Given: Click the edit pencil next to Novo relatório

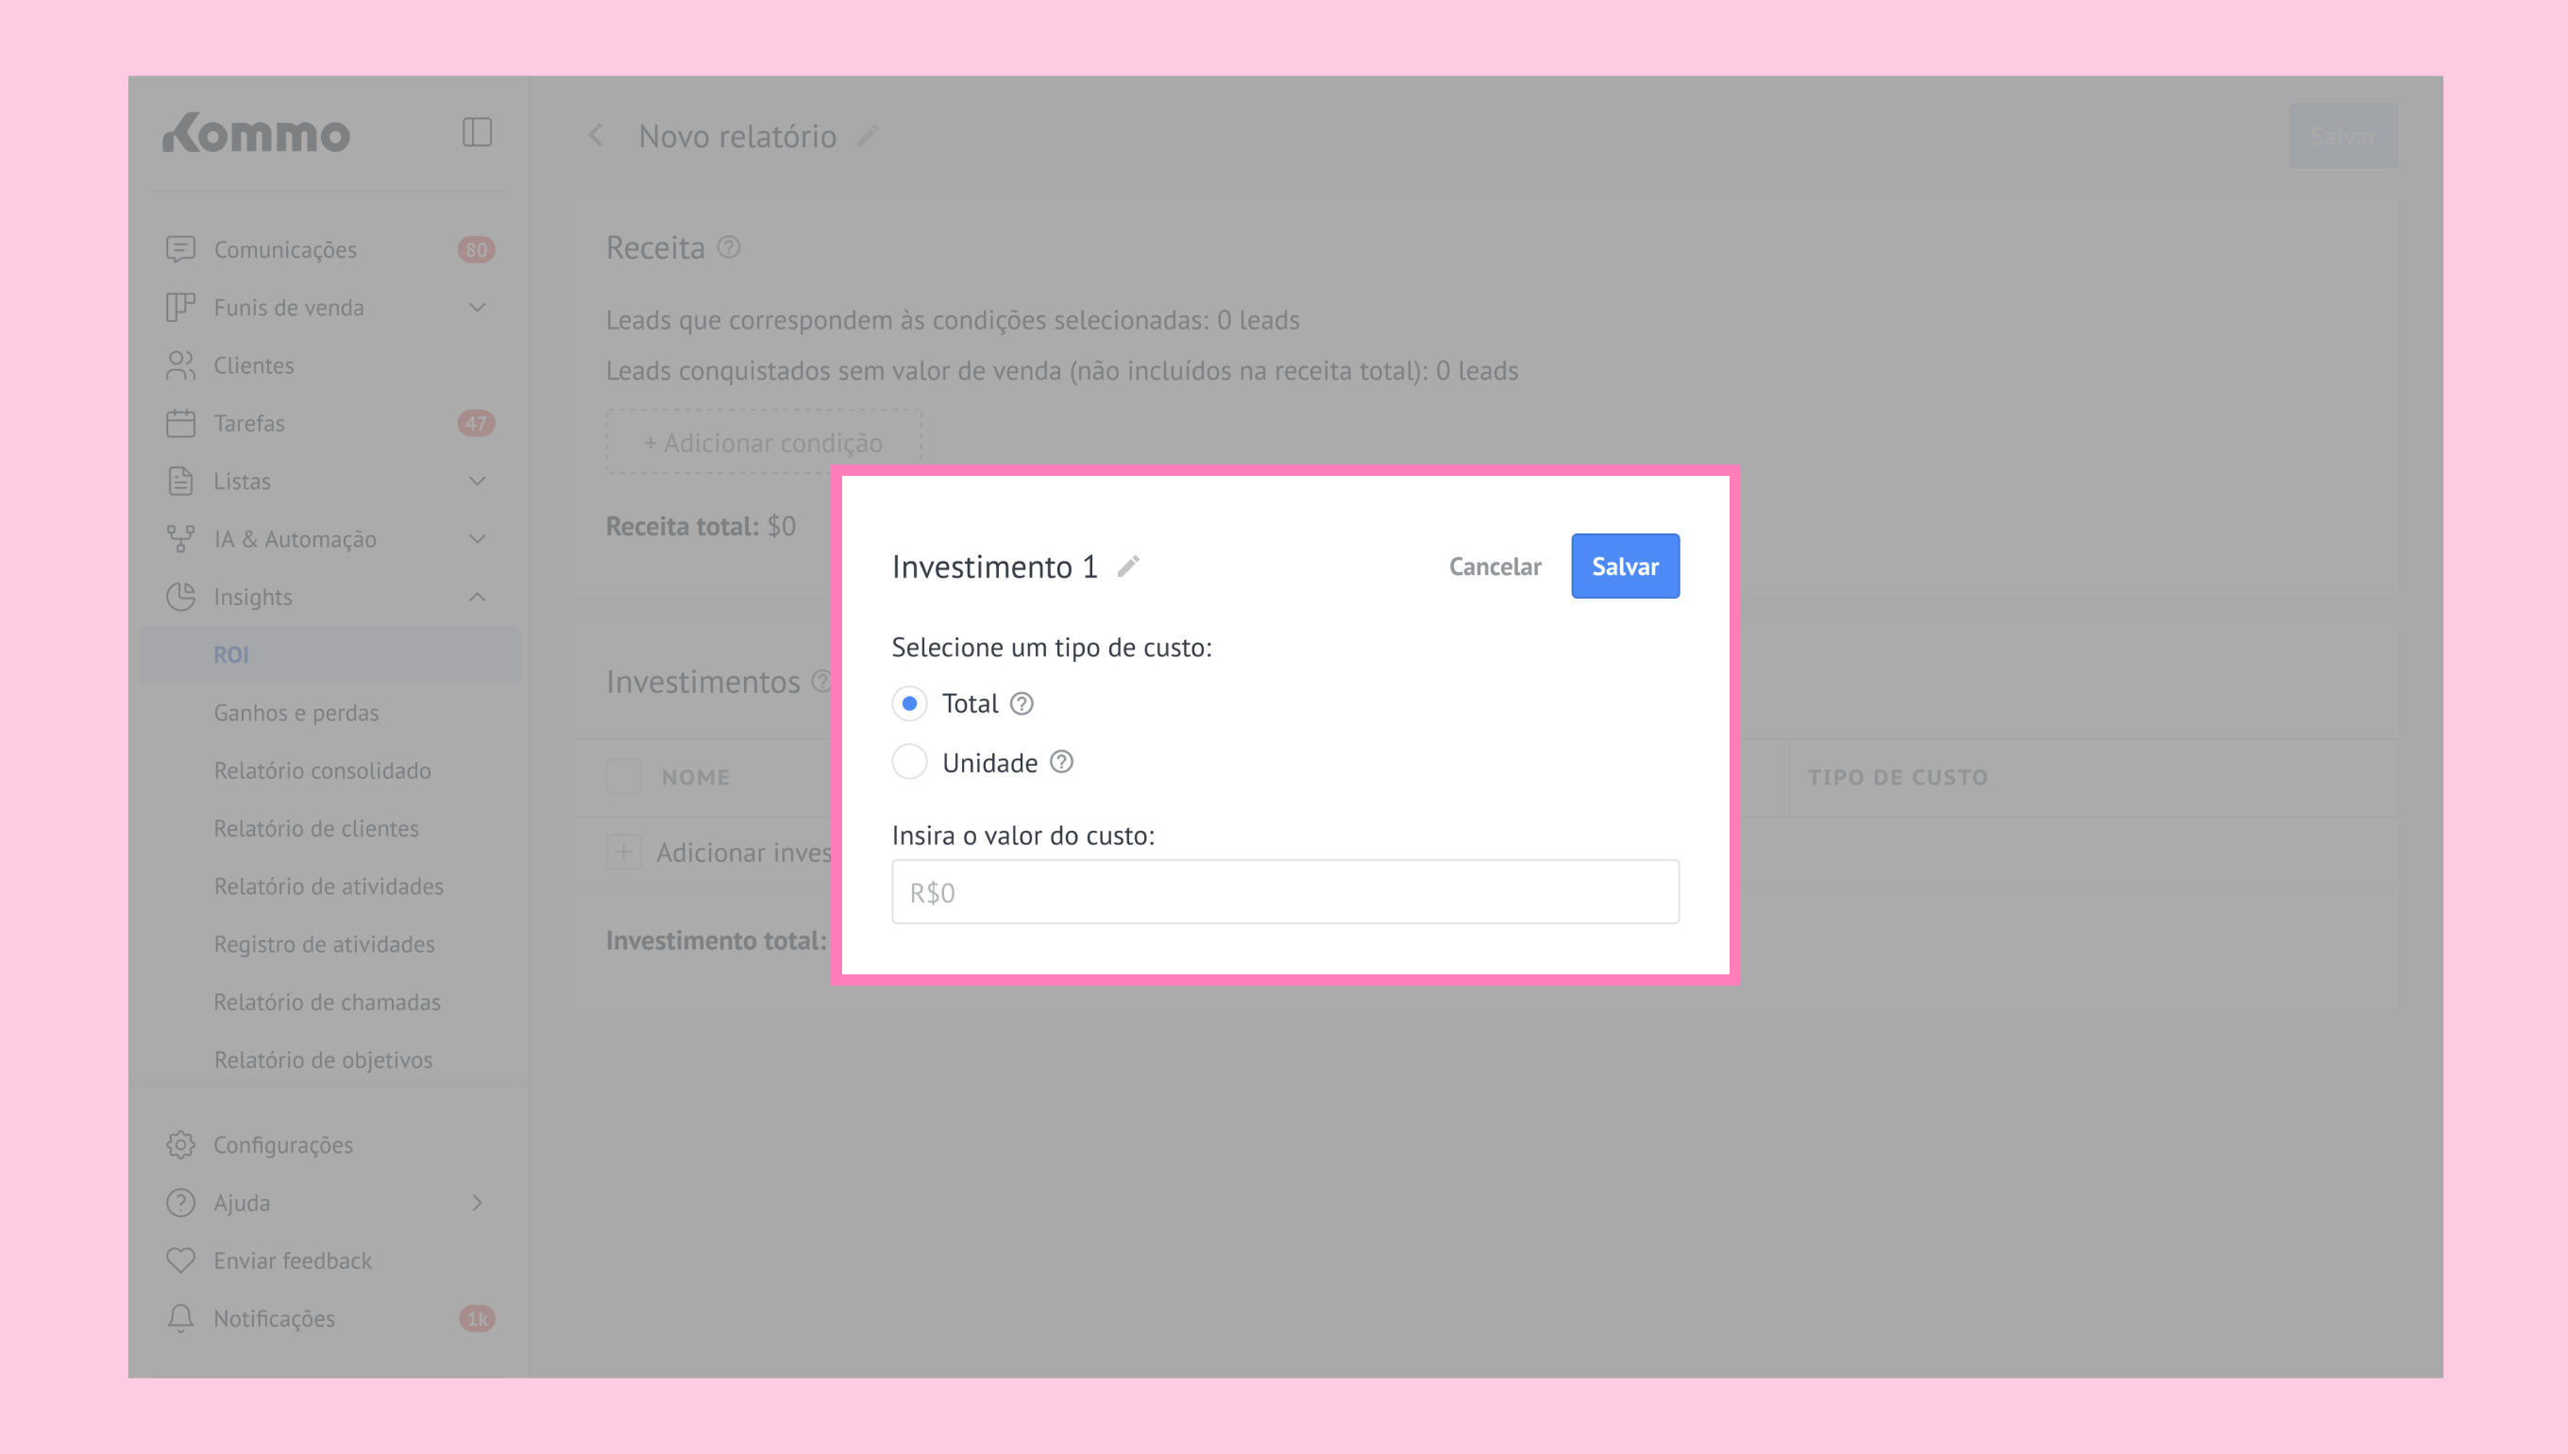Looking at the screenshot, I should (867, 136).
